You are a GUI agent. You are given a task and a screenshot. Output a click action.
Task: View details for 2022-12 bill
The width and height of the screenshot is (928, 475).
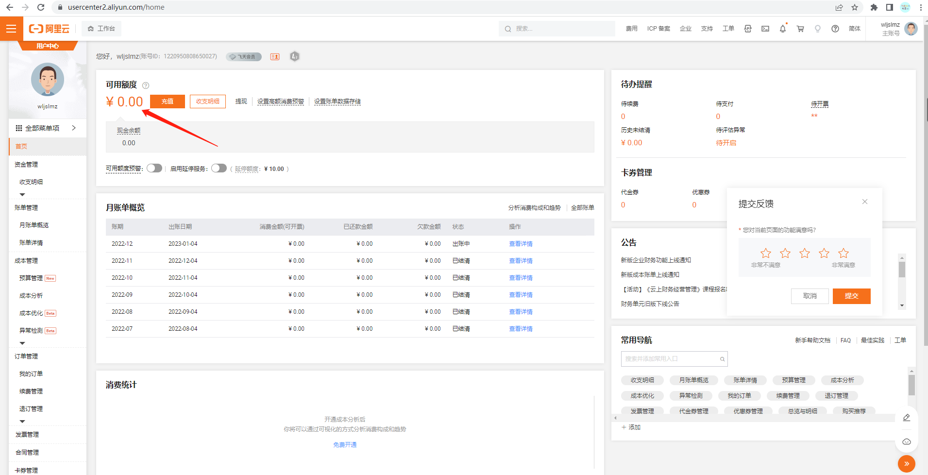[521, 244]
